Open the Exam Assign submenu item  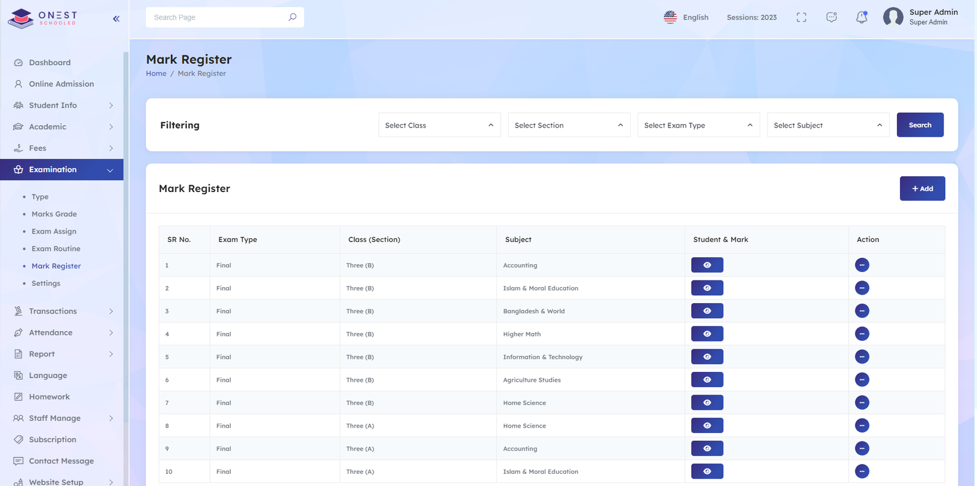pos(54,232)
